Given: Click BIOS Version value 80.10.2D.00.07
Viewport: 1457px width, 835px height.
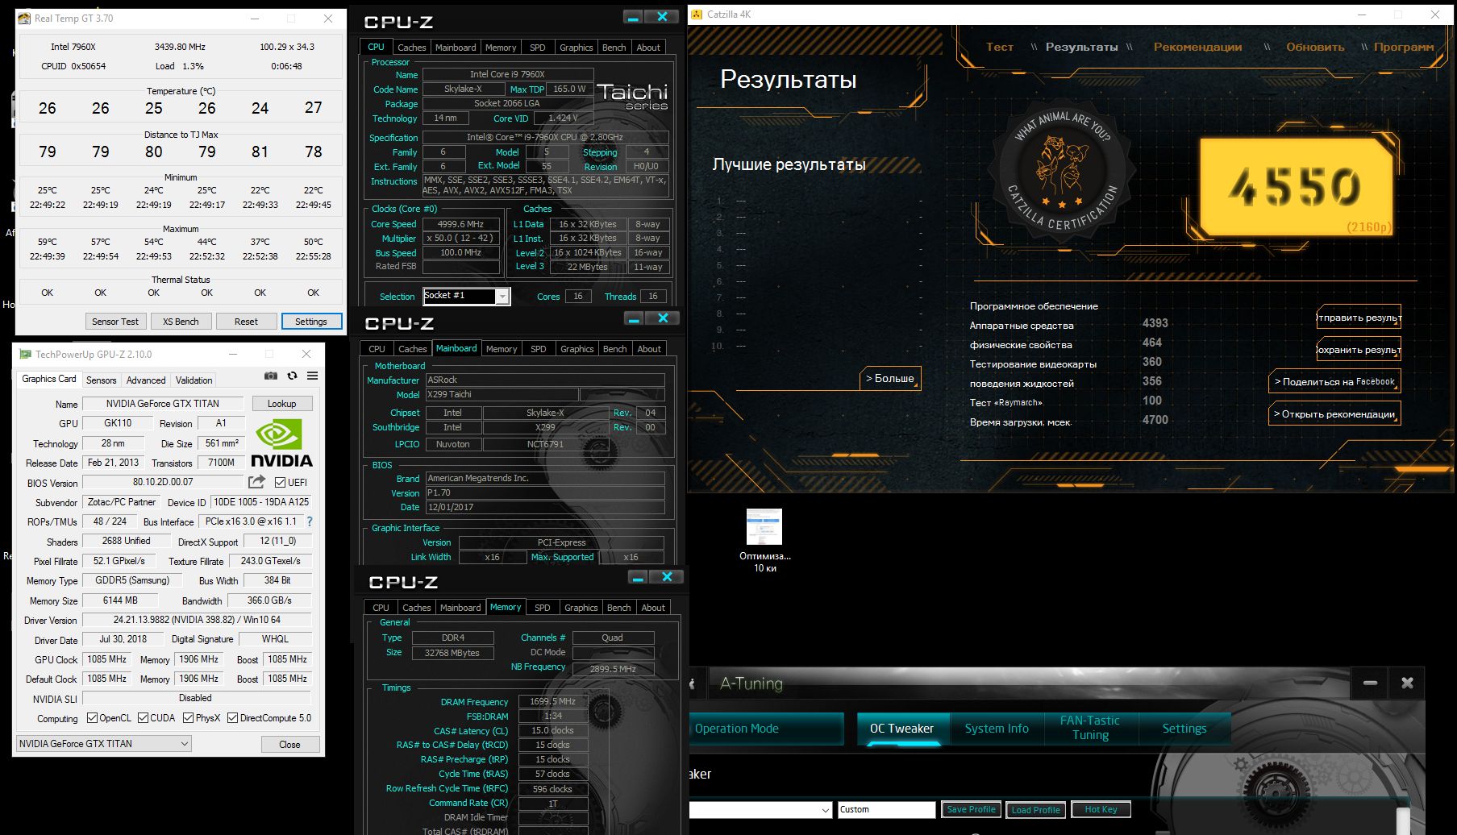Looking at the screenshot, I should 163,482.
